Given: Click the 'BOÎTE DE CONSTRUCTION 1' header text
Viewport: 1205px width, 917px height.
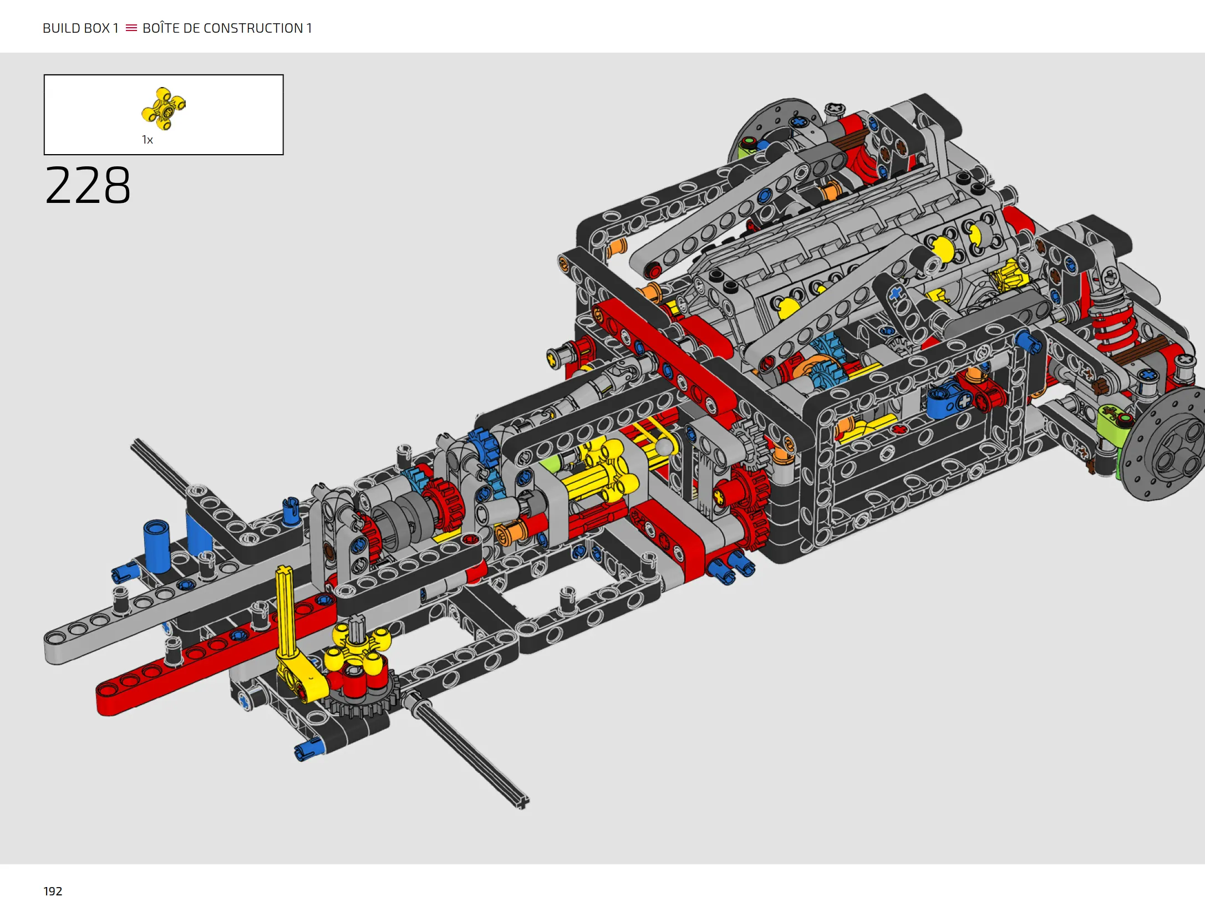Looking at the screenshot, I should coord(227,28).
